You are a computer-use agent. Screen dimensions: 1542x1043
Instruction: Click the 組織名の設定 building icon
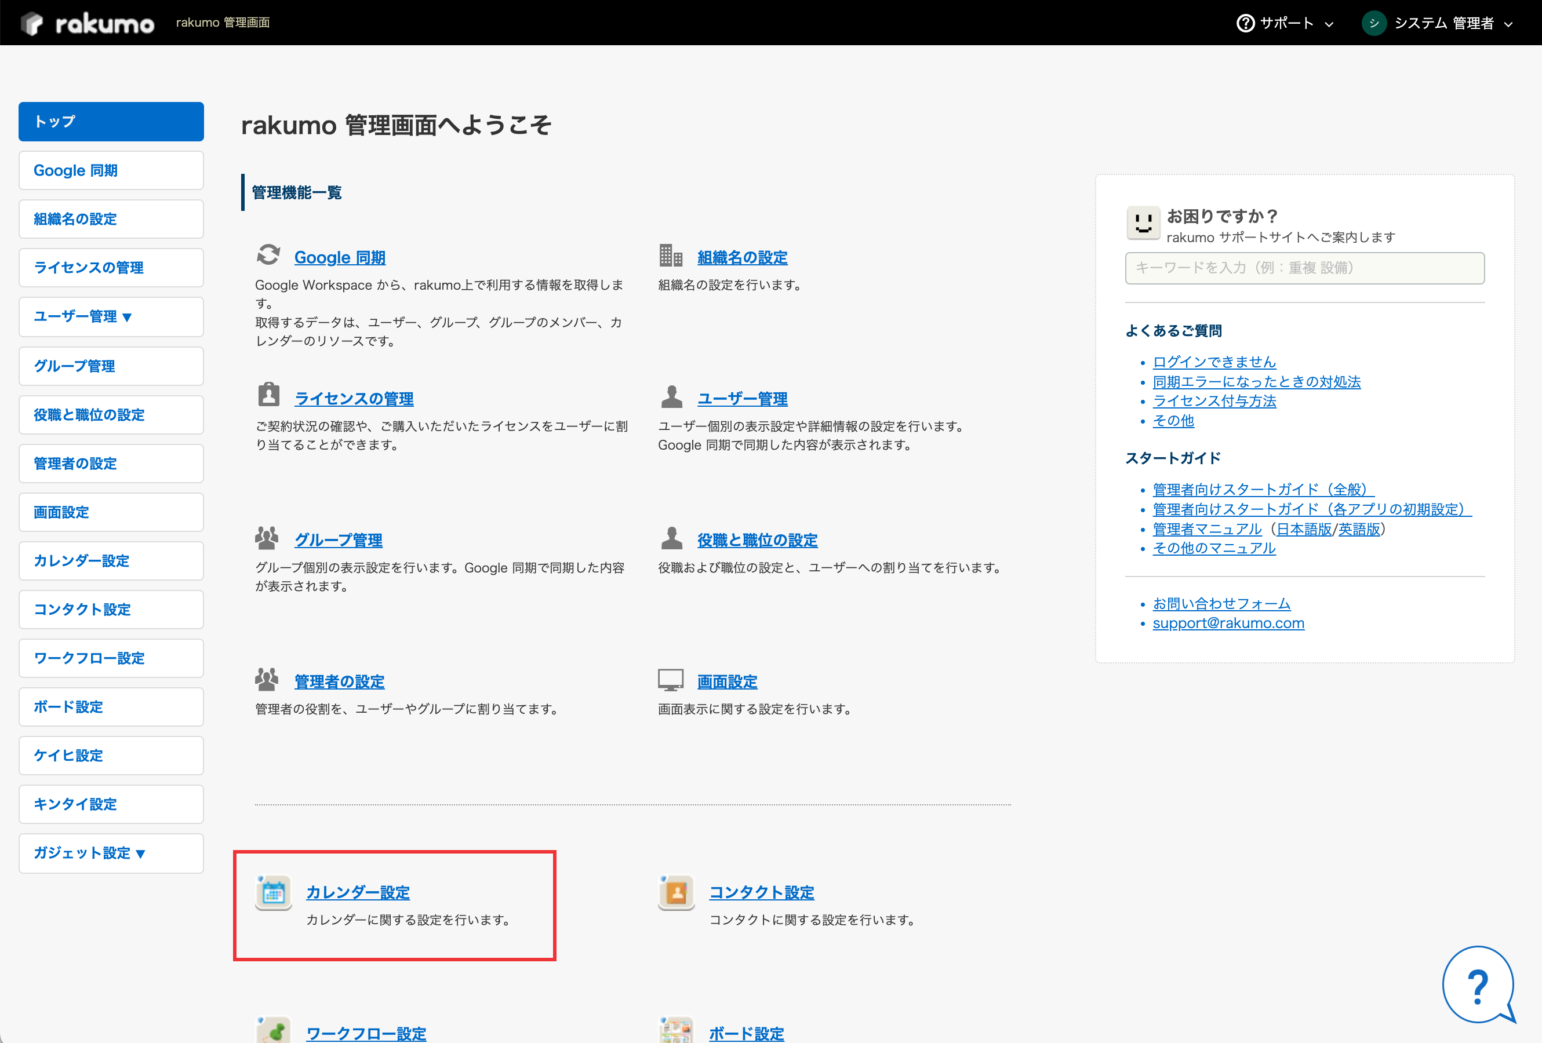pyautogui.click(x=671, y=254)
